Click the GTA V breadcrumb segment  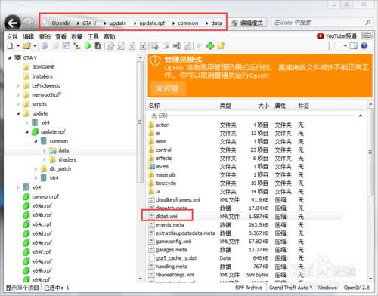(x=89, y=23)
